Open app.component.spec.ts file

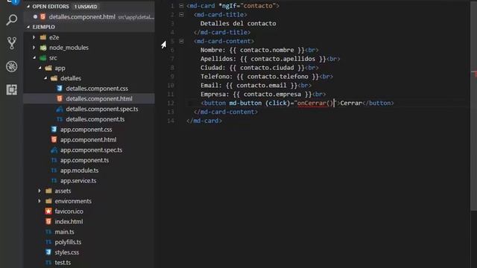click(x=91, y=150)
